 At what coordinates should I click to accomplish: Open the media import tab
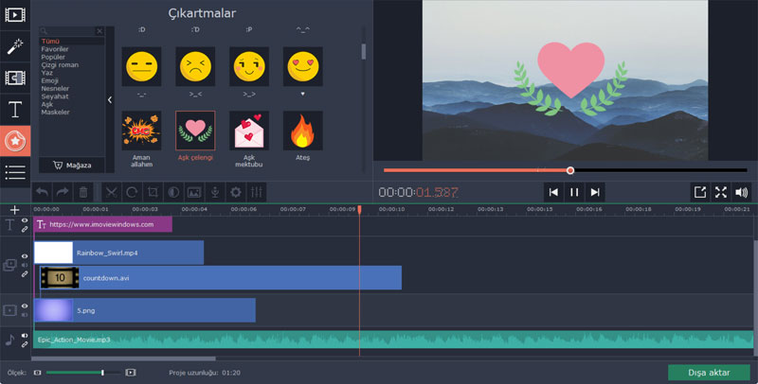point(15,14)
